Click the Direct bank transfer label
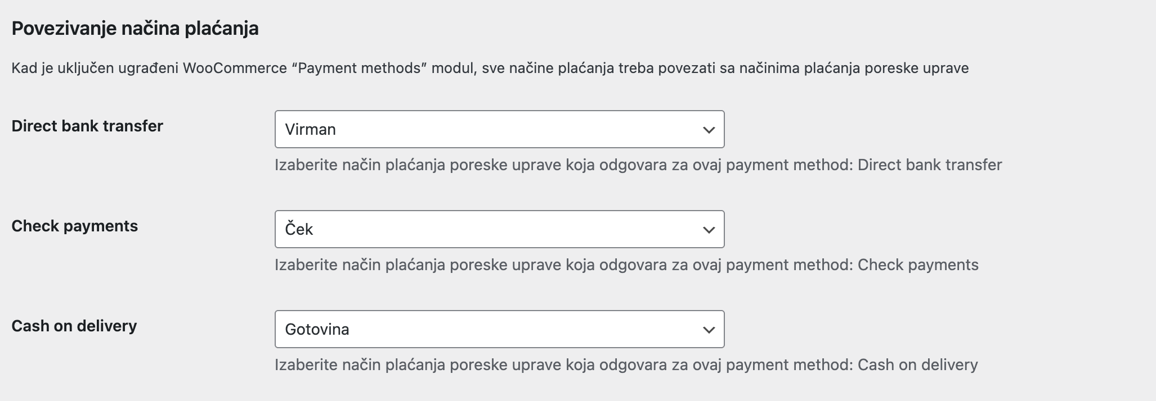 coord(87,126)
